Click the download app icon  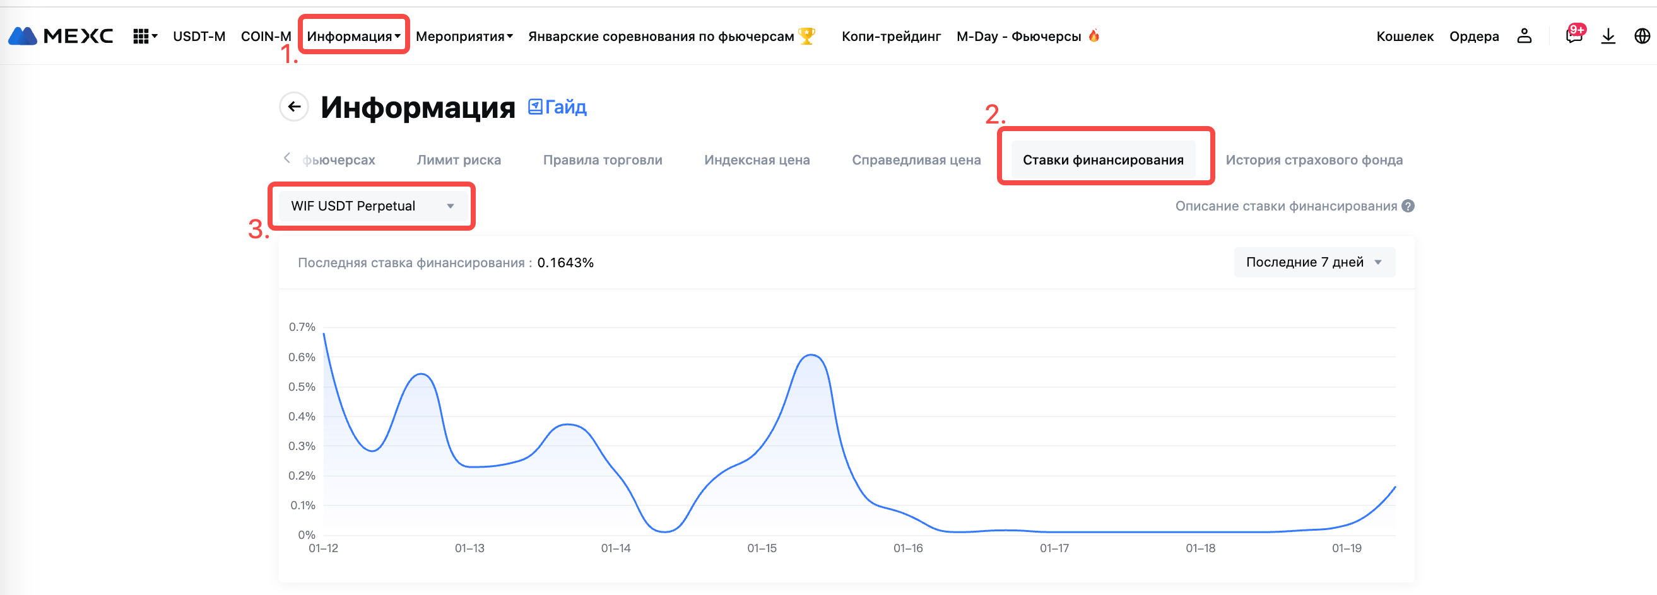1608,36
